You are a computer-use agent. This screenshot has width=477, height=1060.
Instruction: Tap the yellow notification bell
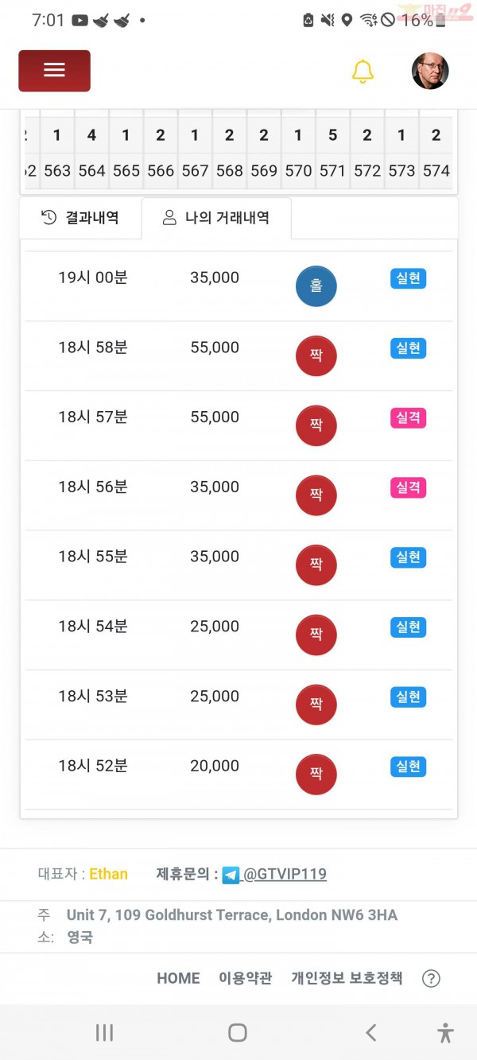pyautogui.click(x=363, y=71)
